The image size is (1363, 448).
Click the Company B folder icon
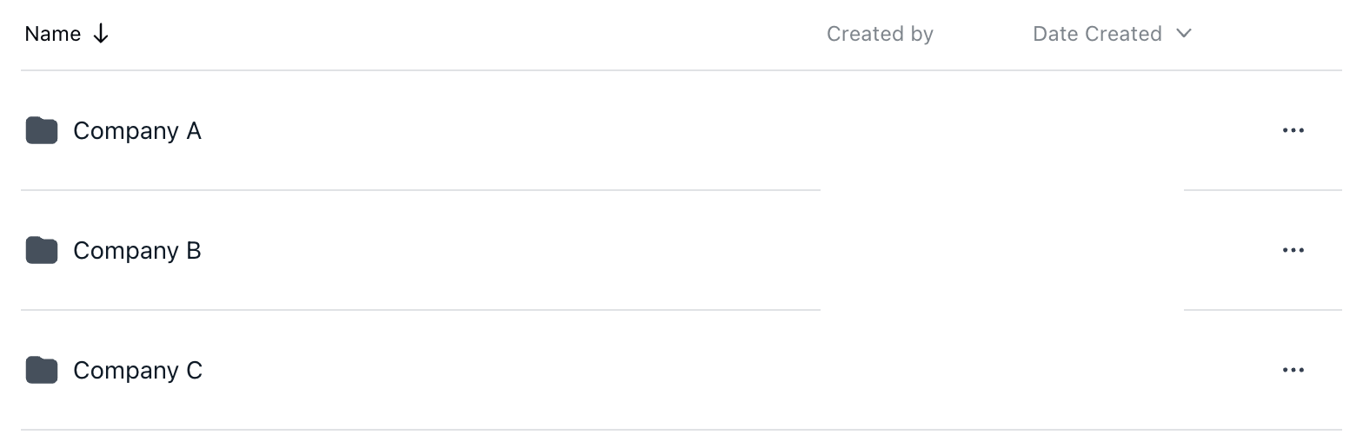(x=42, y=251)
